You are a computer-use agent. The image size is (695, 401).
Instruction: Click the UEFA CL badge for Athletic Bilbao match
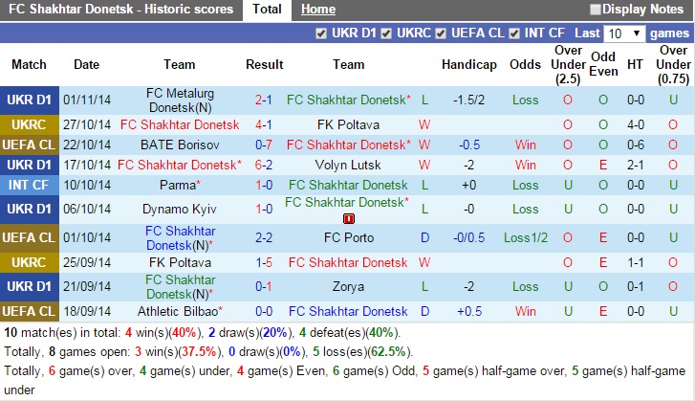(29, 311)
